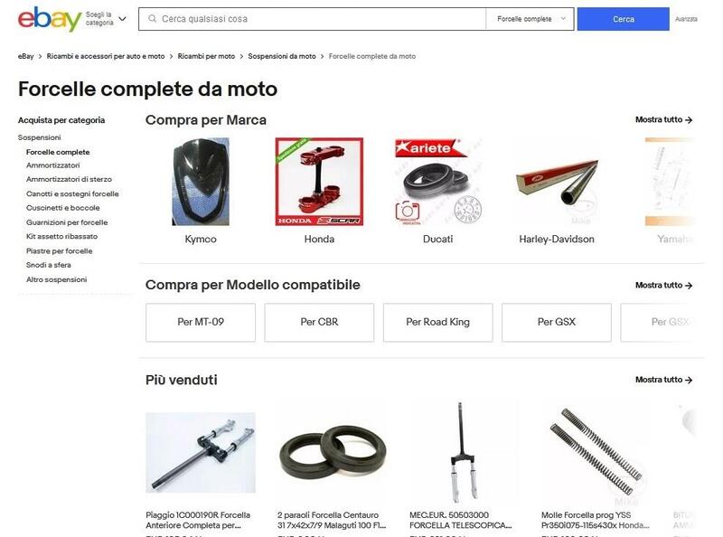This screenshot has height=537, width=723.
Task: Click the blue Cerca button
Action: 623,19
